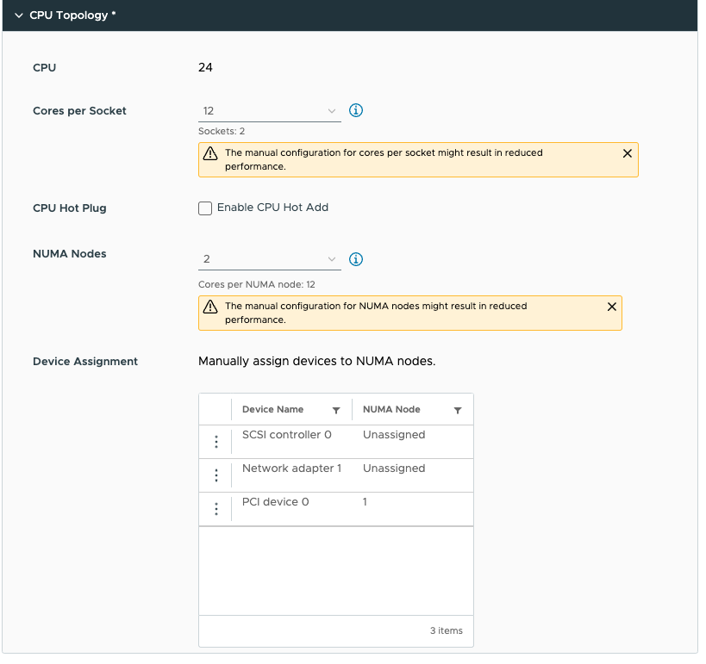706x664 pixels.
Task: Open actions menu for Network adapter 1
Action: [x=216, y=475]
